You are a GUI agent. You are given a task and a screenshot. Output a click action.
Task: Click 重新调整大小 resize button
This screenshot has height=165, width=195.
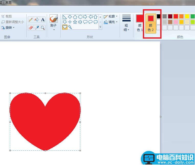tap(13, 22)
